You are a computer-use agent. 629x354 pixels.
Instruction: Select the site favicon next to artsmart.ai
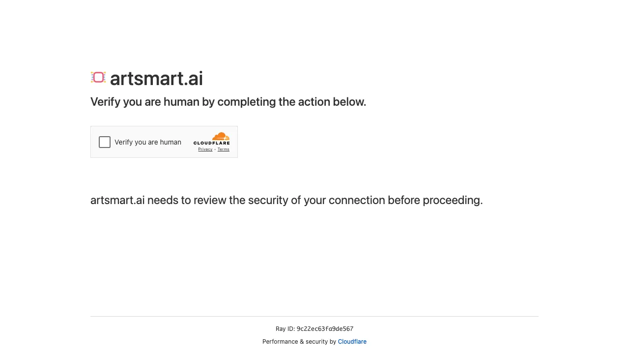[x=98, y=77]
